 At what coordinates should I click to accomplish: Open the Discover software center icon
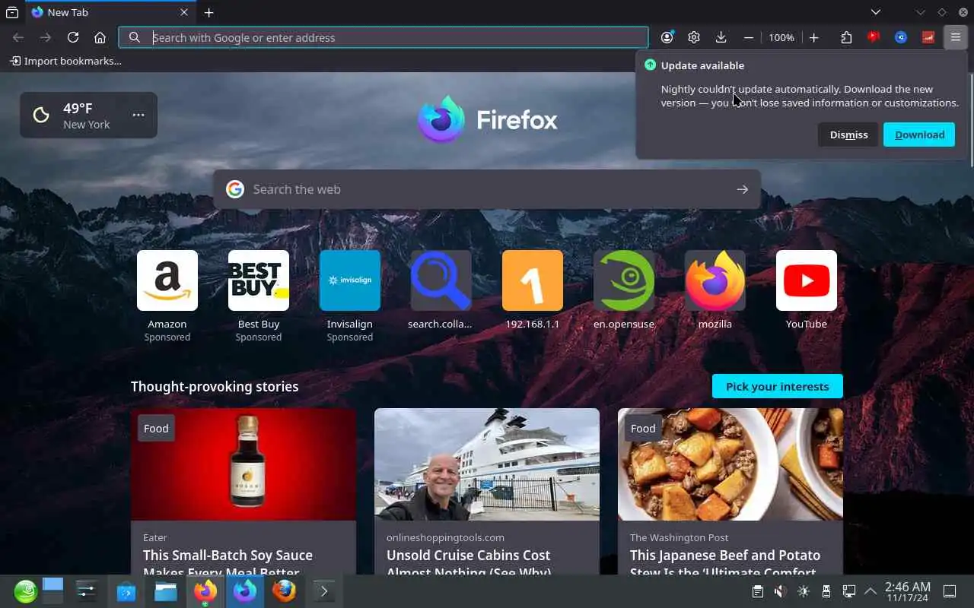point(126,591)
